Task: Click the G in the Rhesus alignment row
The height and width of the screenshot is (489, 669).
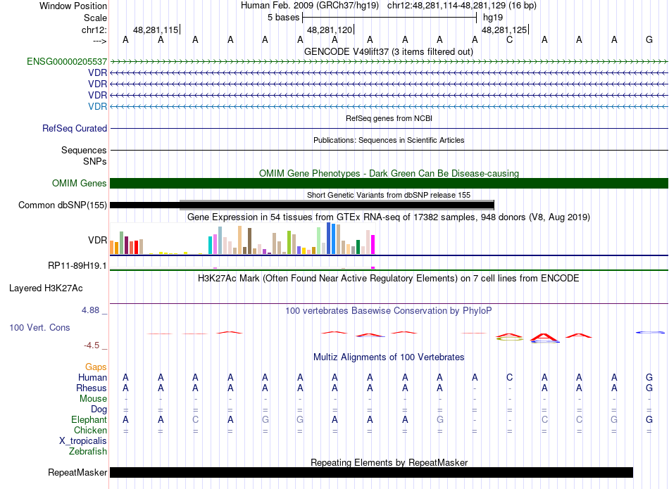Action: coord(649,388)
